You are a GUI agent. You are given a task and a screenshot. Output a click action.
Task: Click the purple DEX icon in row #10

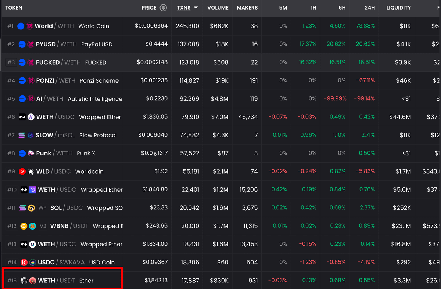click(32, 189)
